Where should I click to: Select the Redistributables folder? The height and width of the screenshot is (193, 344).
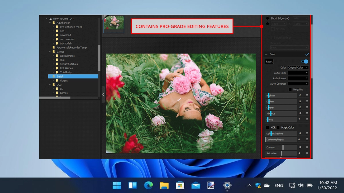click(69, 64)
